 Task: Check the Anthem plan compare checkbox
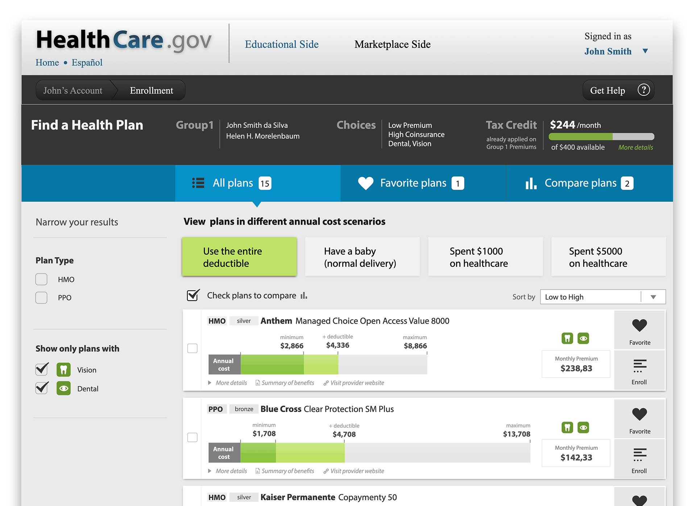(x=192, y=348)
